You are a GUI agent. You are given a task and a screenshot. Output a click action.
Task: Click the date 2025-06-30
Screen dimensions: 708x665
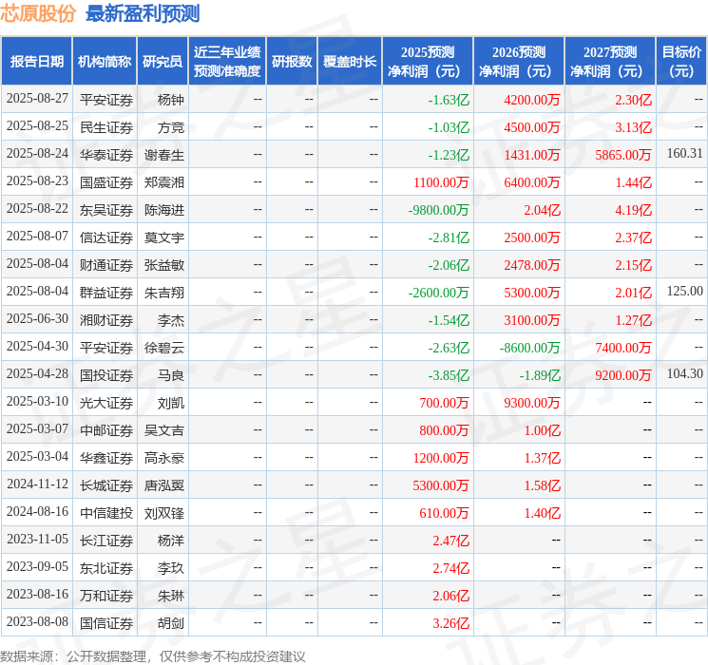[37, 319]
